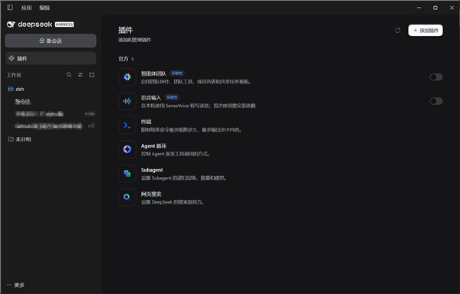Screen dimensions: 460x294
Task: Click the Subagent plugin icon
Action: pos(127,173)
